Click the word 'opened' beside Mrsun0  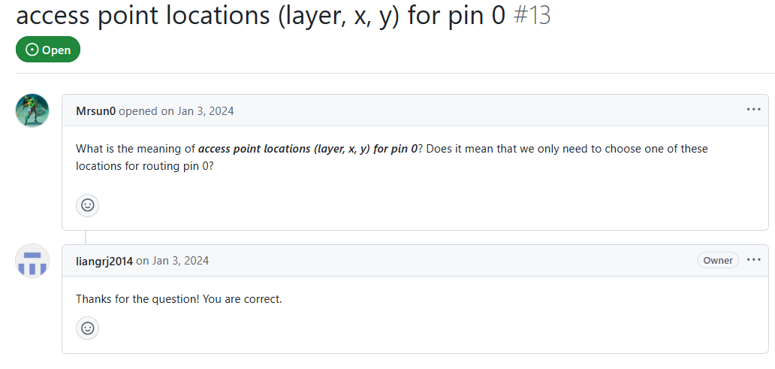[x=138, y=110]
